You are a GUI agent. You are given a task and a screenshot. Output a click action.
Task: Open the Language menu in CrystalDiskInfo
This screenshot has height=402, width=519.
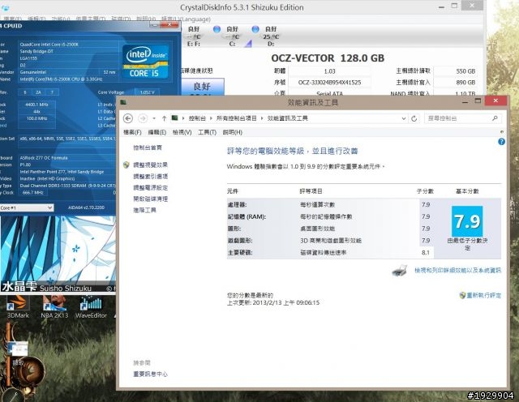click(187, 19)
